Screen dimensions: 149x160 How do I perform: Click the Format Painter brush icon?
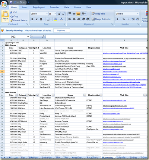pos(11,21)
